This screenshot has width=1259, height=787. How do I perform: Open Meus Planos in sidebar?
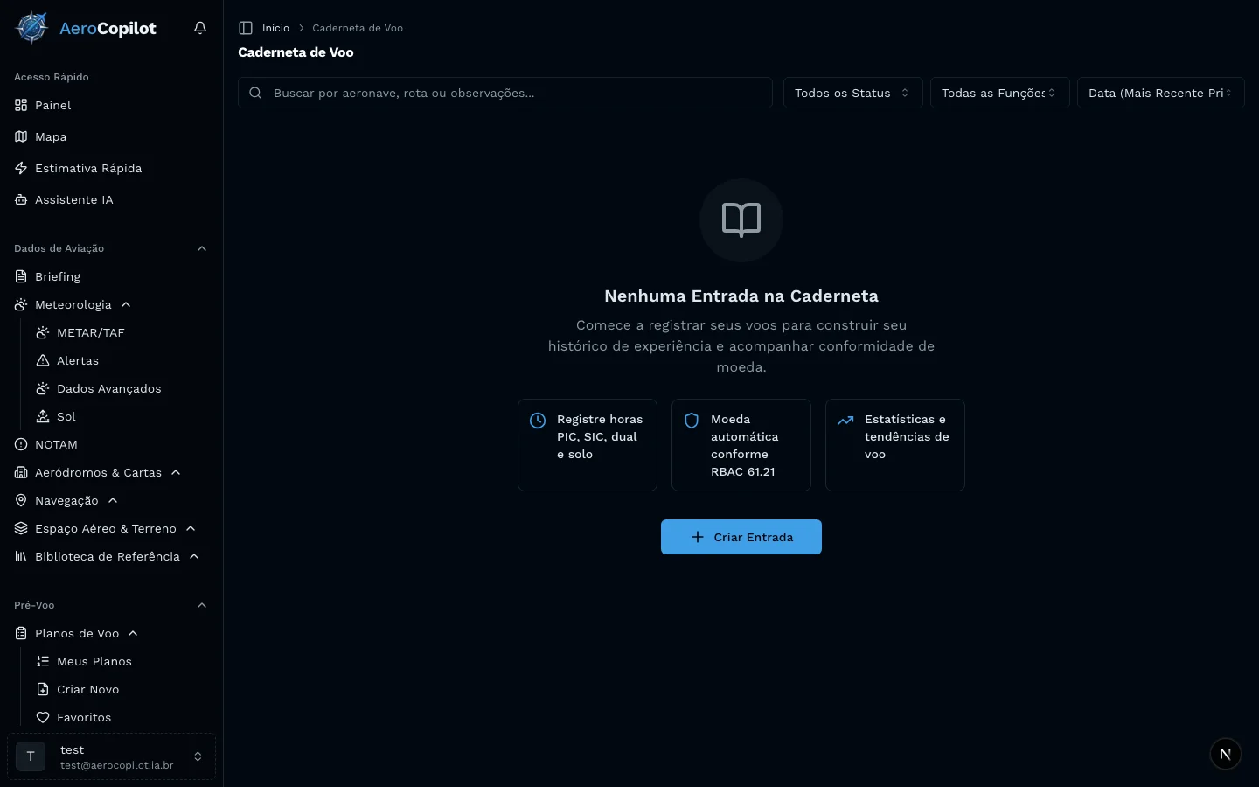click(x=94, y=661)
